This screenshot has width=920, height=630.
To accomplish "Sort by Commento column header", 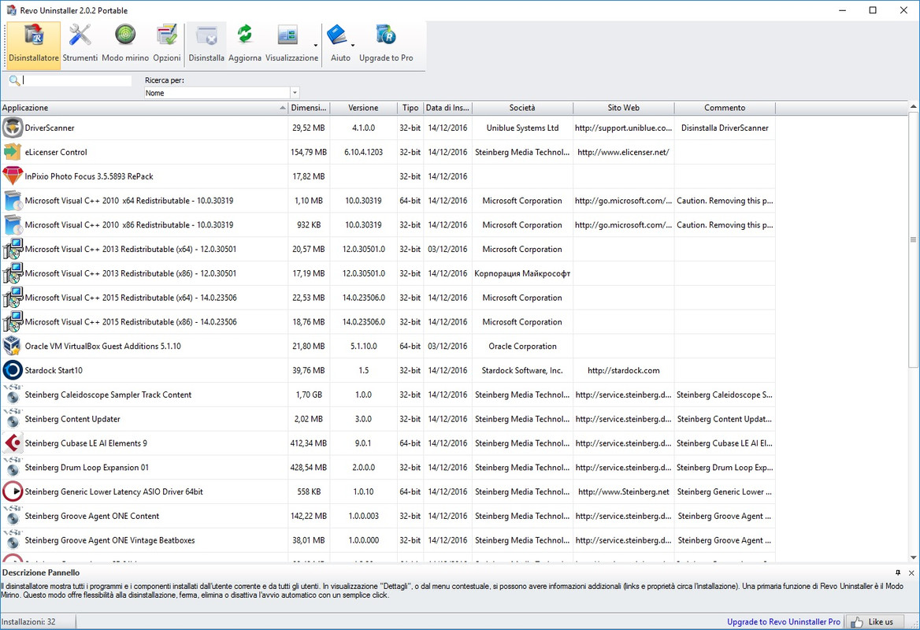I will tap(725, 108).
